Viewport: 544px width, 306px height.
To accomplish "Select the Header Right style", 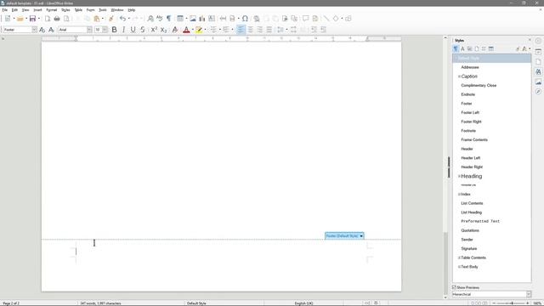I will point(472,167).
